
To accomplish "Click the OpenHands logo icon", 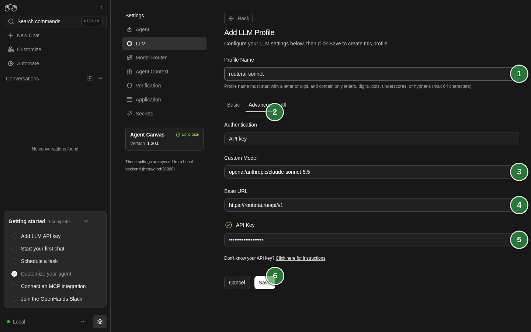I will pos(11,7).
